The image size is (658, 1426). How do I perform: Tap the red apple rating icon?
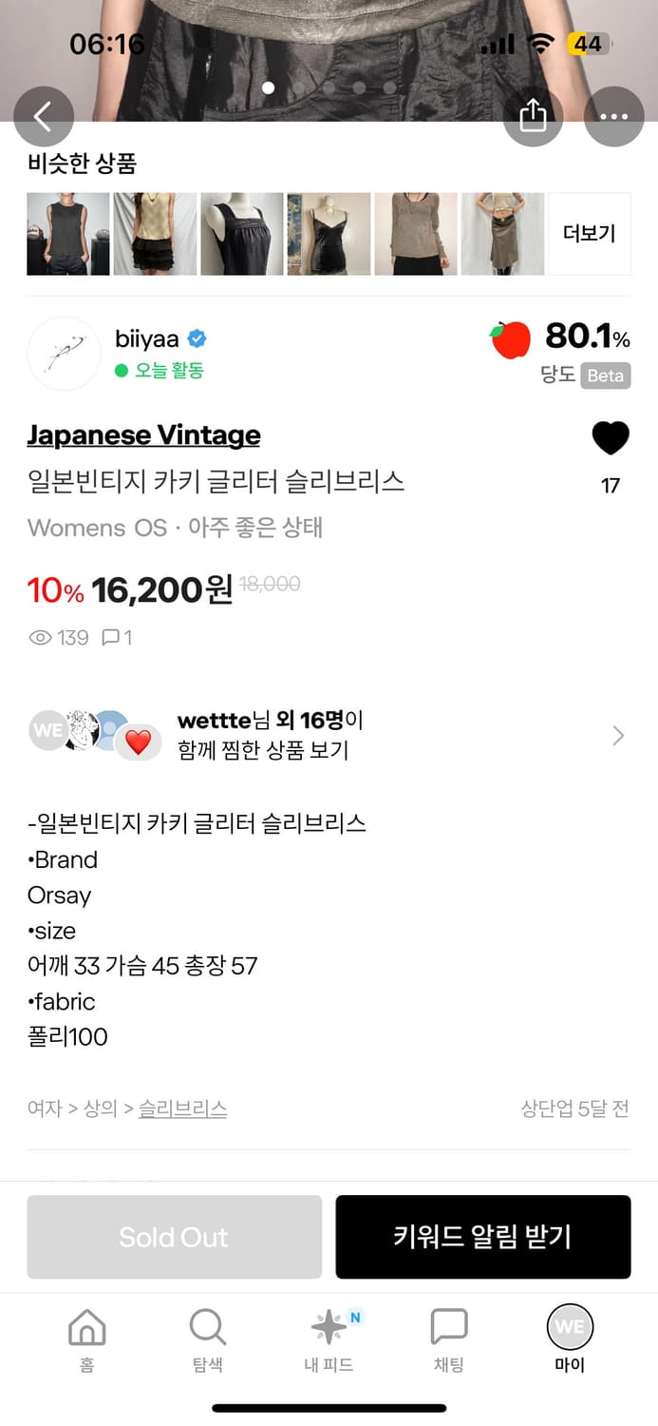(x=511, y=339)
